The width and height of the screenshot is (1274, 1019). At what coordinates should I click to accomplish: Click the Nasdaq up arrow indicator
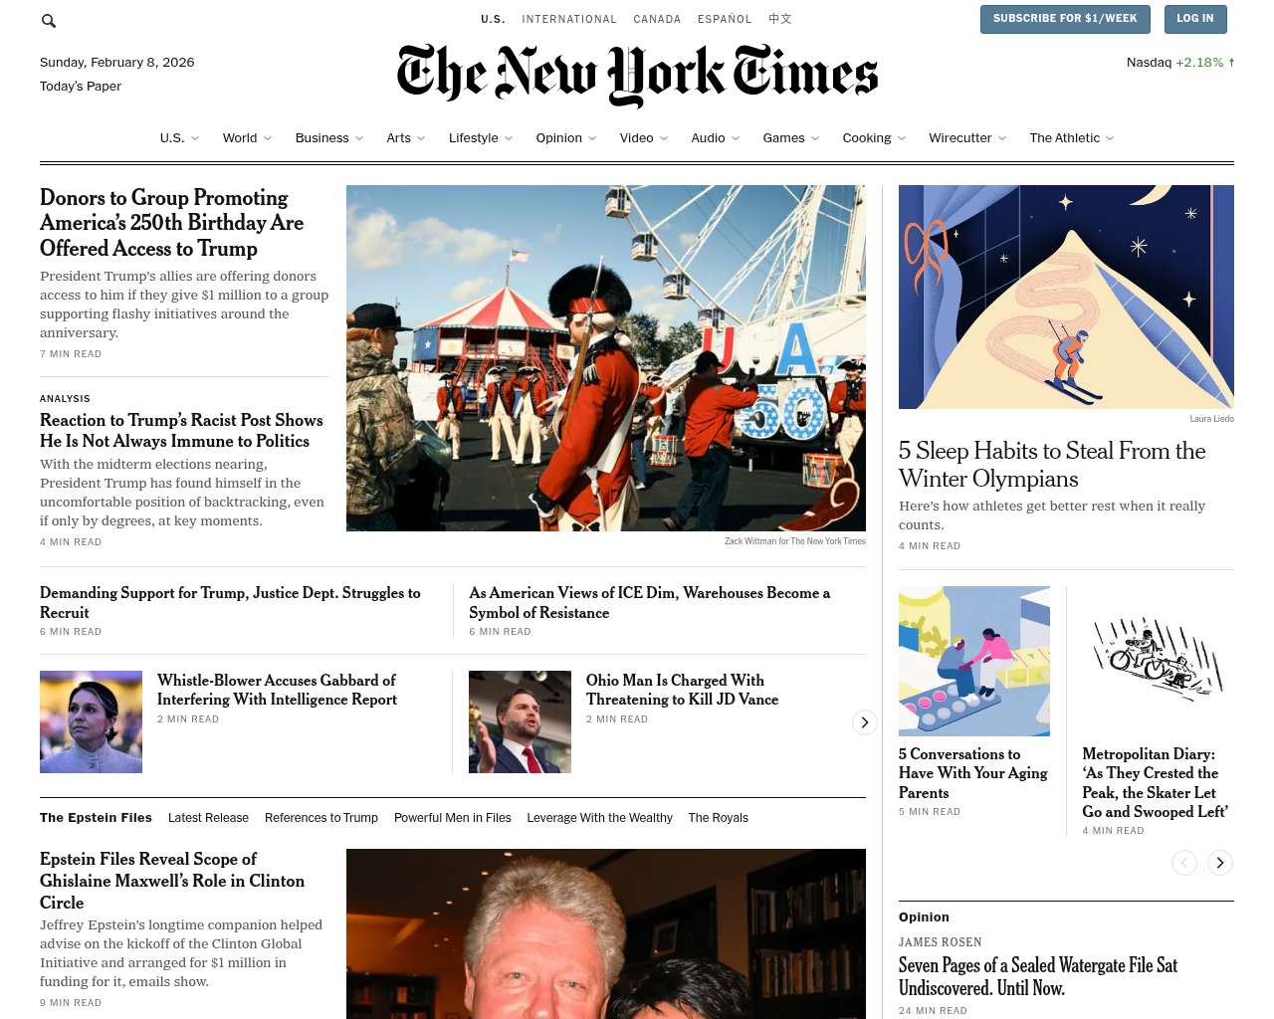tap(1231, 62)
